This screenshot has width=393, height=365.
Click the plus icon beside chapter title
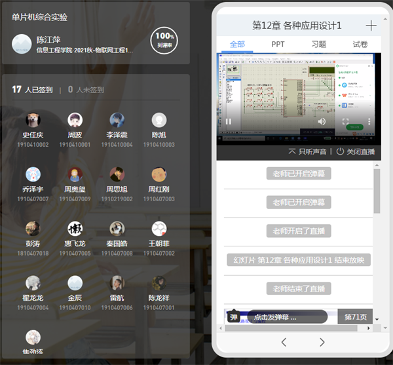click(371, 26)
